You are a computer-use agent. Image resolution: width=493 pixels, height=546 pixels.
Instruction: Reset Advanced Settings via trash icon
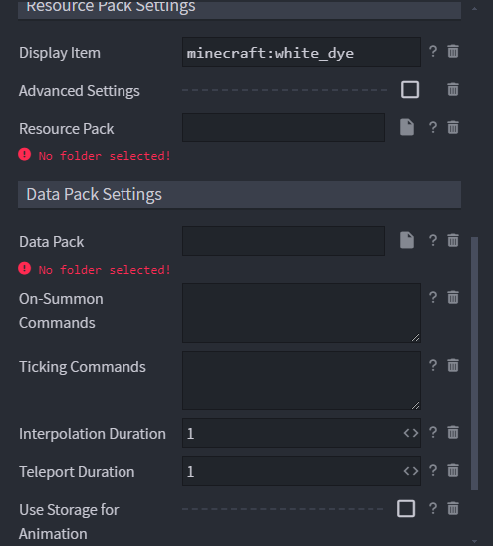tap(453, 89)
